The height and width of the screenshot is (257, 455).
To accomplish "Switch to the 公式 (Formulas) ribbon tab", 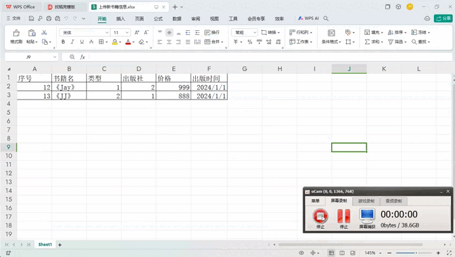I will click(158, 18).
